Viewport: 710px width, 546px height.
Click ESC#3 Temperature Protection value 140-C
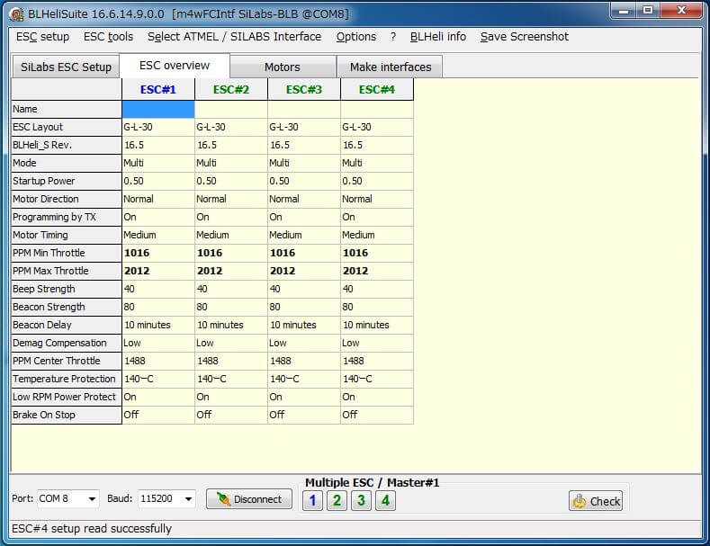304,379
